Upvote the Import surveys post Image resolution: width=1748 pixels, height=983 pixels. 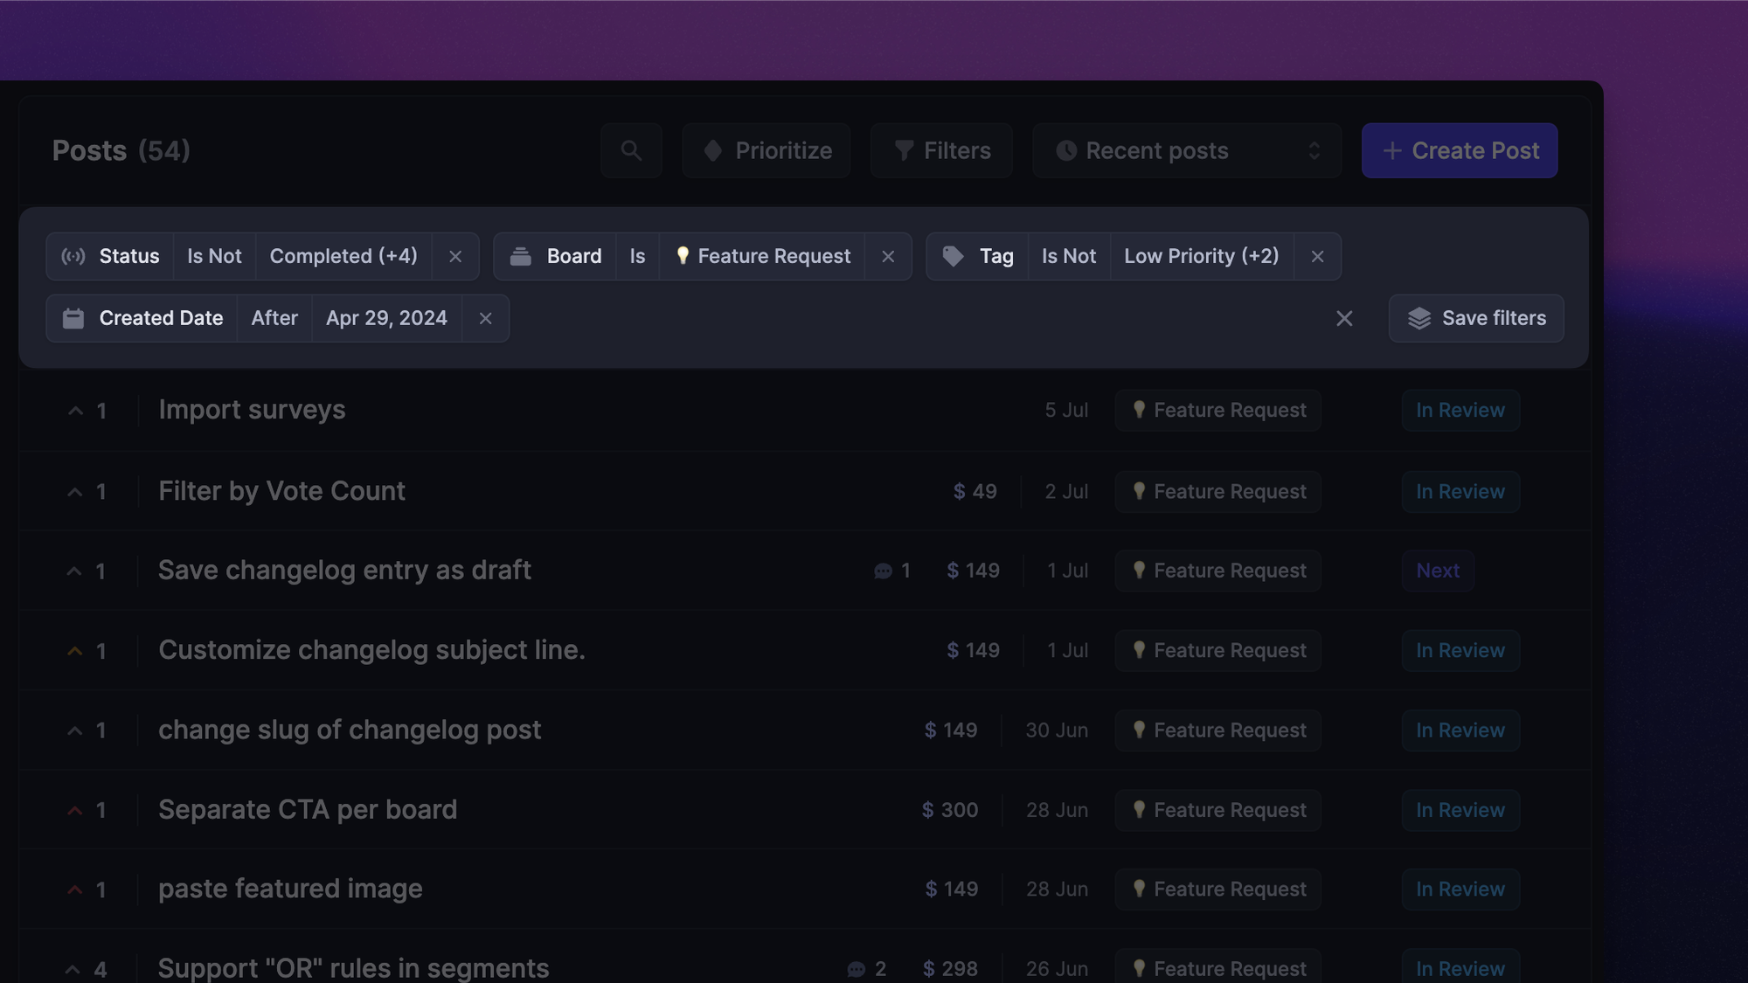click(x=76, y=411)
